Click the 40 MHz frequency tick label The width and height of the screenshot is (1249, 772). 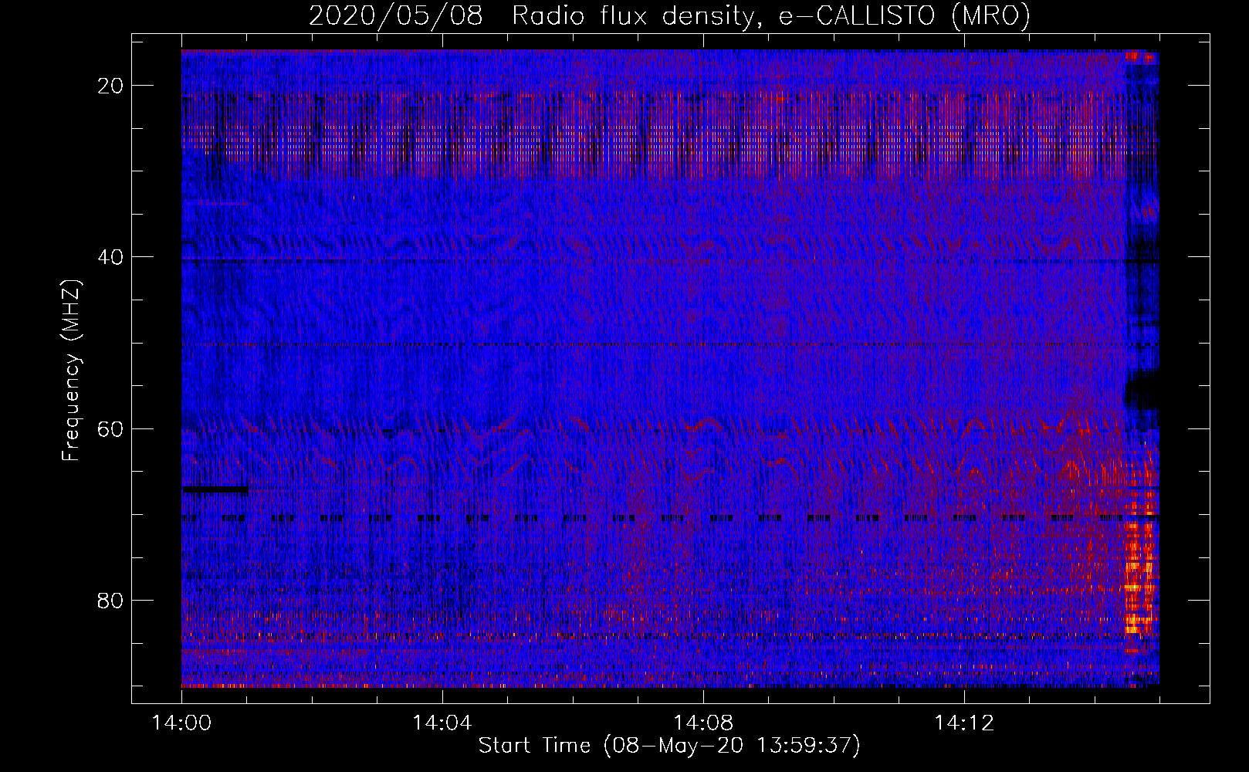click(x=110, y=257)
